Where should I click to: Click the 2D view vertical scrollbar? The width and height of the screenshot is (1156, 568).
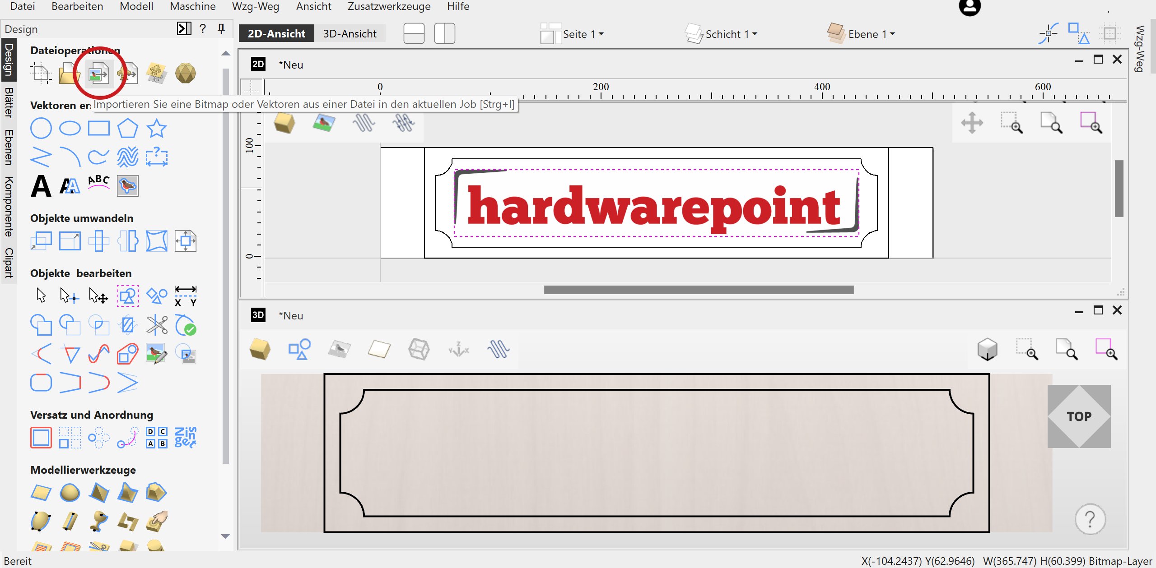tap(1119, 188)
